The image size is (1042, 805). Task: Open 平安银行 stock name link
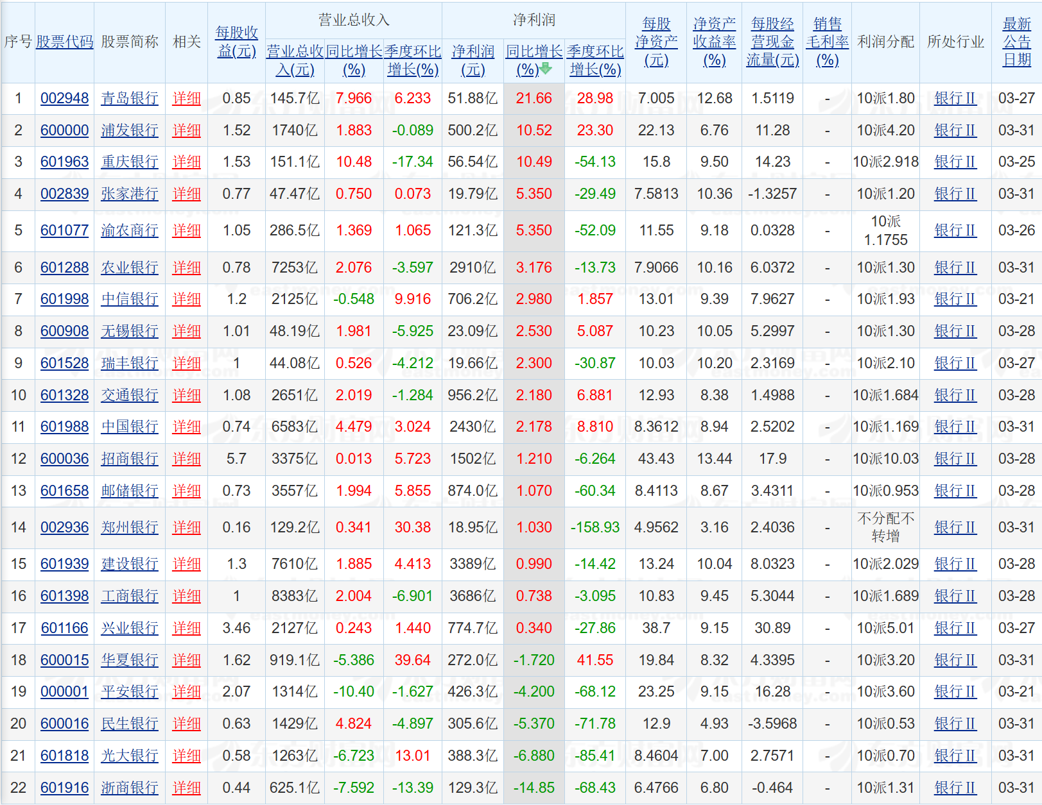coord(130,691)
